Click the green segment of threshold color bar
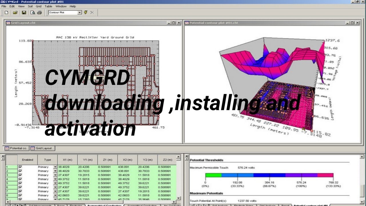This screenshot has height=206, width=366. pyautogui.click(x=213, y=175)
